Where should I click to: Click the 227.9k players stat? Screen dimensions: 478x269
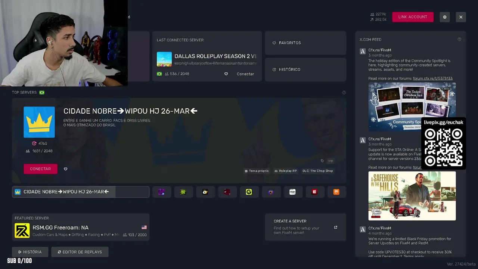coord(378,14)
